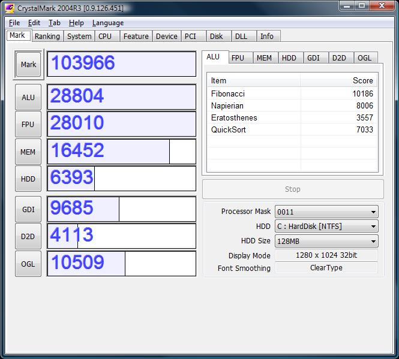Viewport: 399px width, 359px height.
Task: Run the OGL benchmark button
Action: [28, 264]
